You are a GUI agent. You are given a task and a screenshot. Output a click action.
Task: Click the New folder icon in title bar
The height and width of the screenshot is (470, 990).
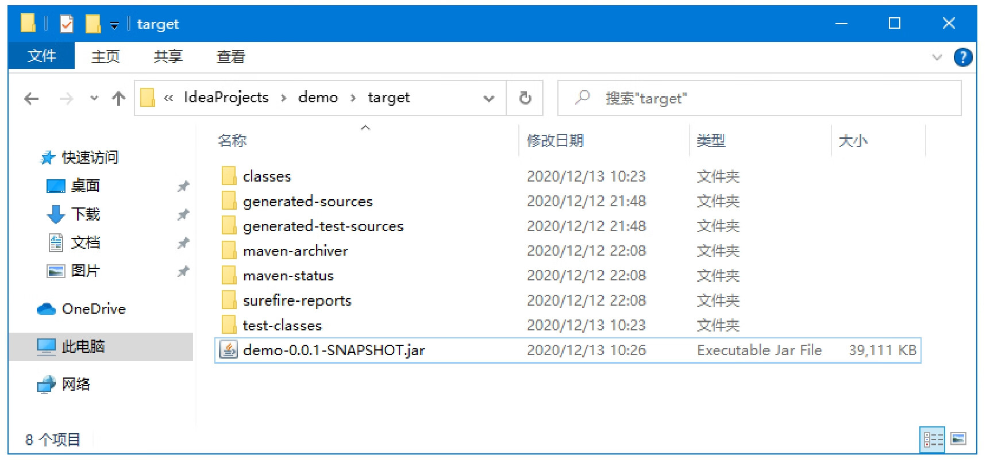[93, 24]
